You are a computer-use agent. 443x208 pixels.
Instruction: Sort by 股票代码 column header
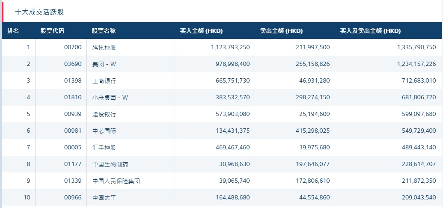pyautogui.click(x=52, y=31)
